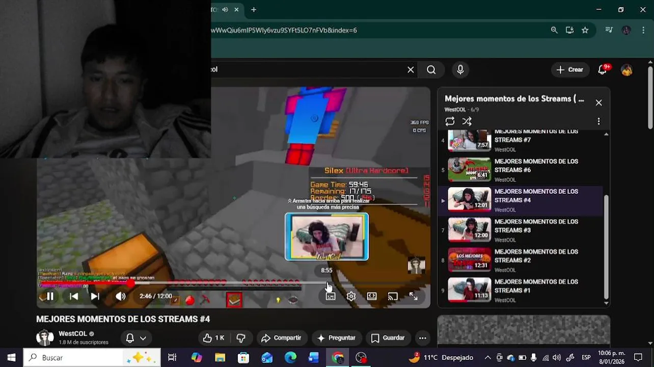
Task: Click the 2:46 / 12:00 time display
Action: pos(156,296)
